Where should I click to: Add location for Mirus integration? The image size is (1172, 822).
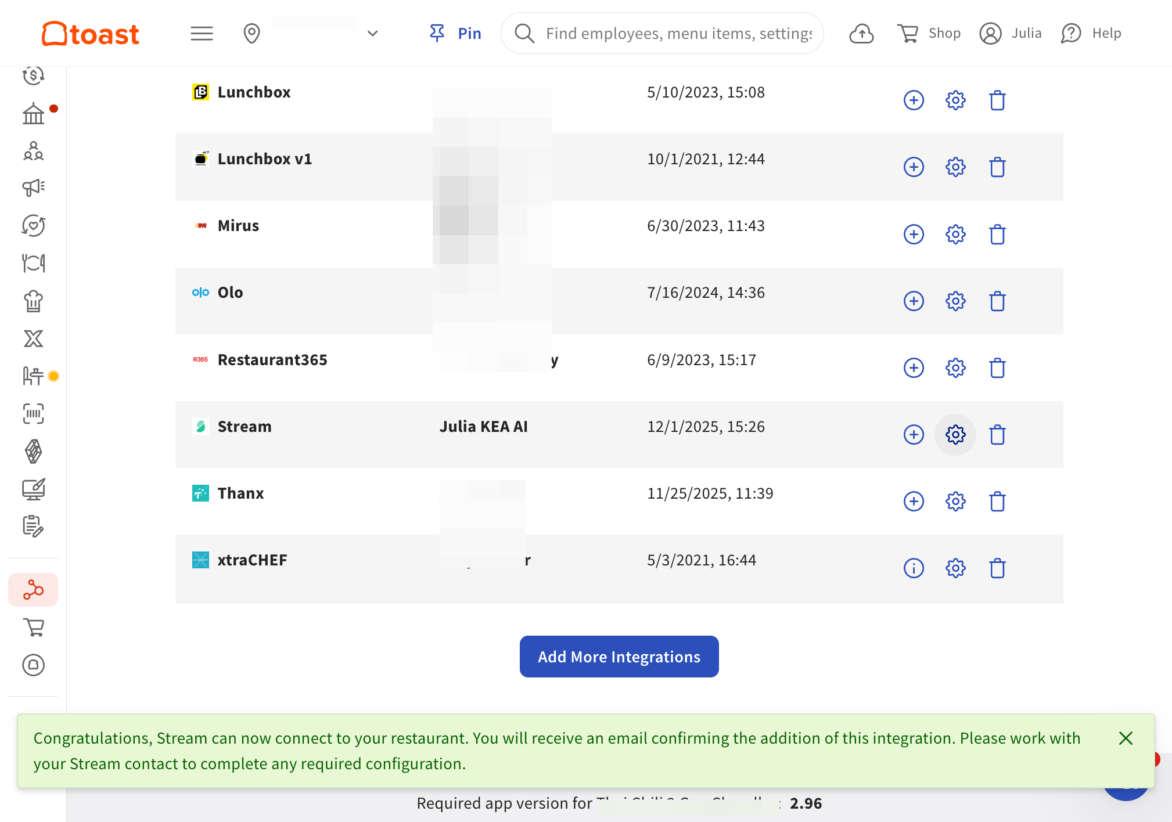point(914,235)
